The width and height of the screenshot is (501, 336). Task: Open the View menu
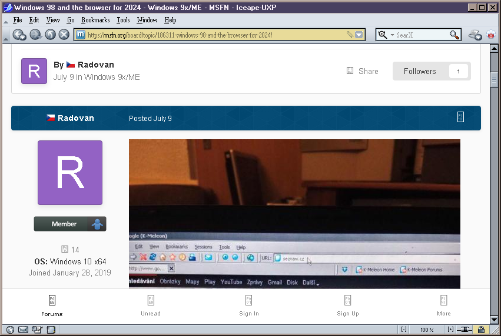click(x=53, y=20)
